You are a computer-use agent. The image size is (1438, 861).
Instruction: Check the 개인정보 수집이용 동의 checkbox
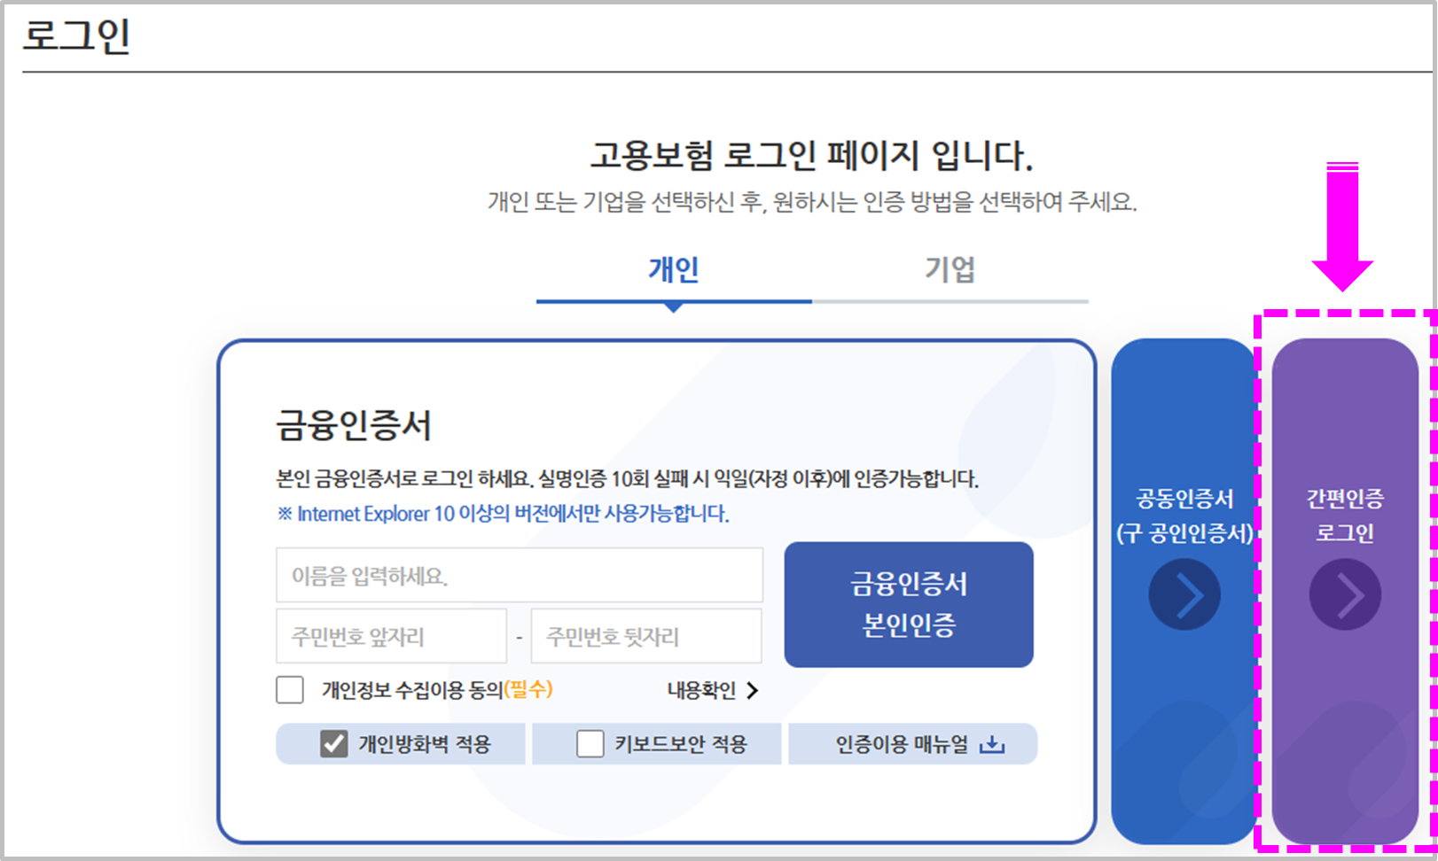[289, 690]
